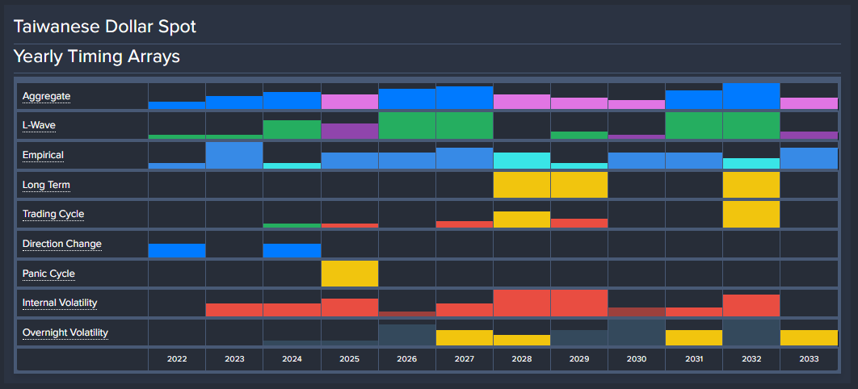Click the yellow Long Term bar for 2032
858x389 pixels.
click(751, 185)
